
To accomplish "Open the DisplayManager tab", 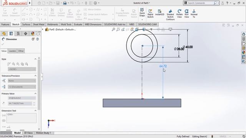I will tap(33, 33).
